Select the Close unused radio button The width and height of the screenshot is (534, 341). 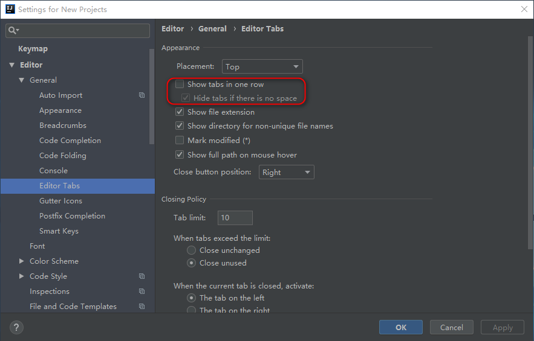pos(191,263)
